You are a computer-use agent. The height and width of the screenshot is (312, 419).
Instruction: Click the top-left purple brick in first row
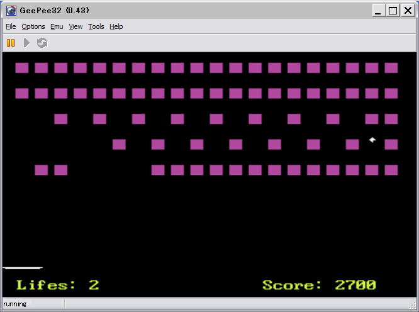[x=22, y=68]
